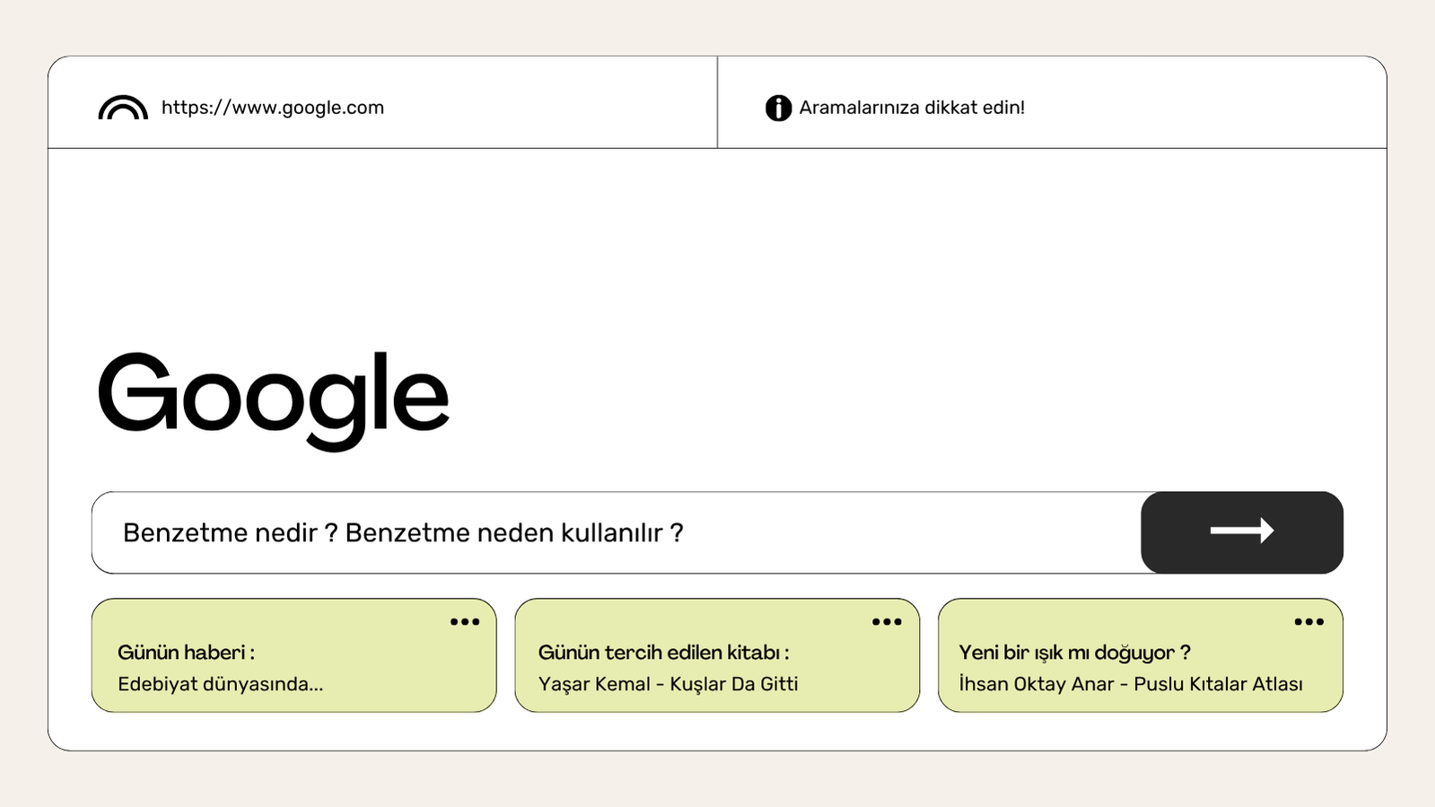Open three-dots menu on Yeni bir ışık card
This screenshot has width=1435, height=807.
pyautogui.click(x=1308, y=621)
